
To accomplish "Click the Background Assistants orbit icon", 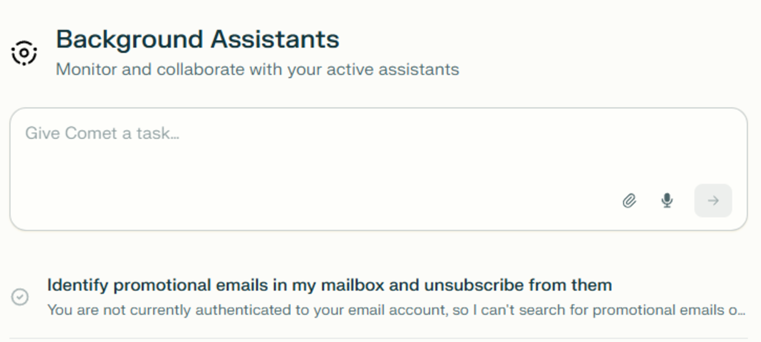I will (x=24, y=53).
